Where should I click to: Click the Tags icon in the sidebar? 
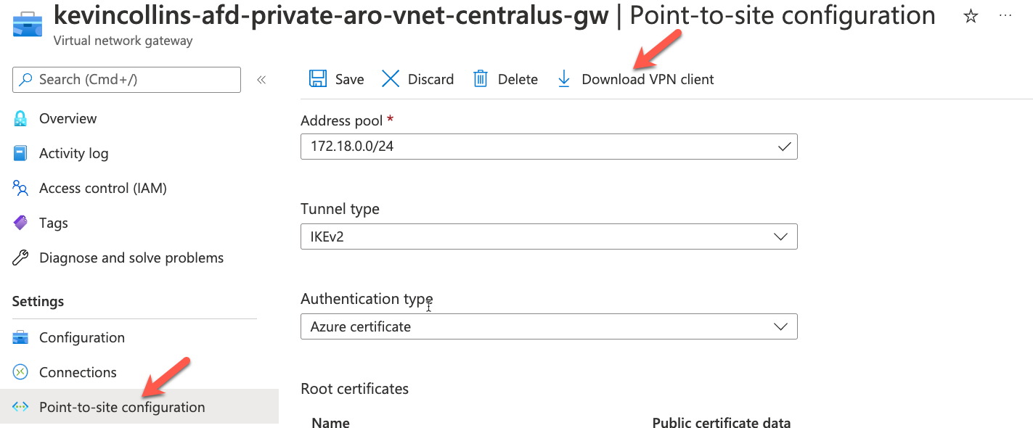click(x=23, y=223)
